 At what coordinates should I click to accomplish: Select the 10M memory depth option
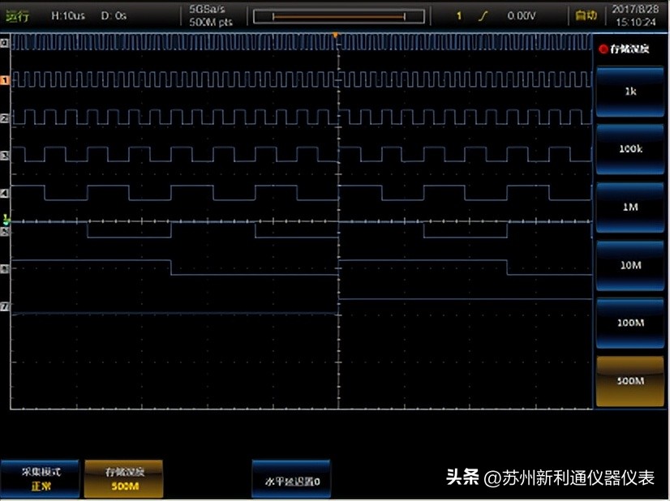(631, 264)
